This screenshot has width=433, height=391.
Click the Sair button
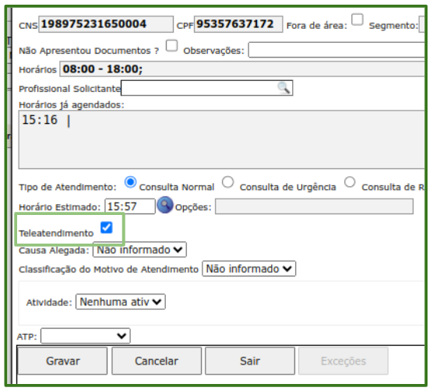coord(250,361)
